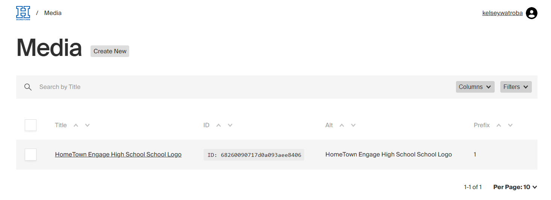551x200 pixels.
Task: Click the Media breadcrumb item
Action: (53, 13)
